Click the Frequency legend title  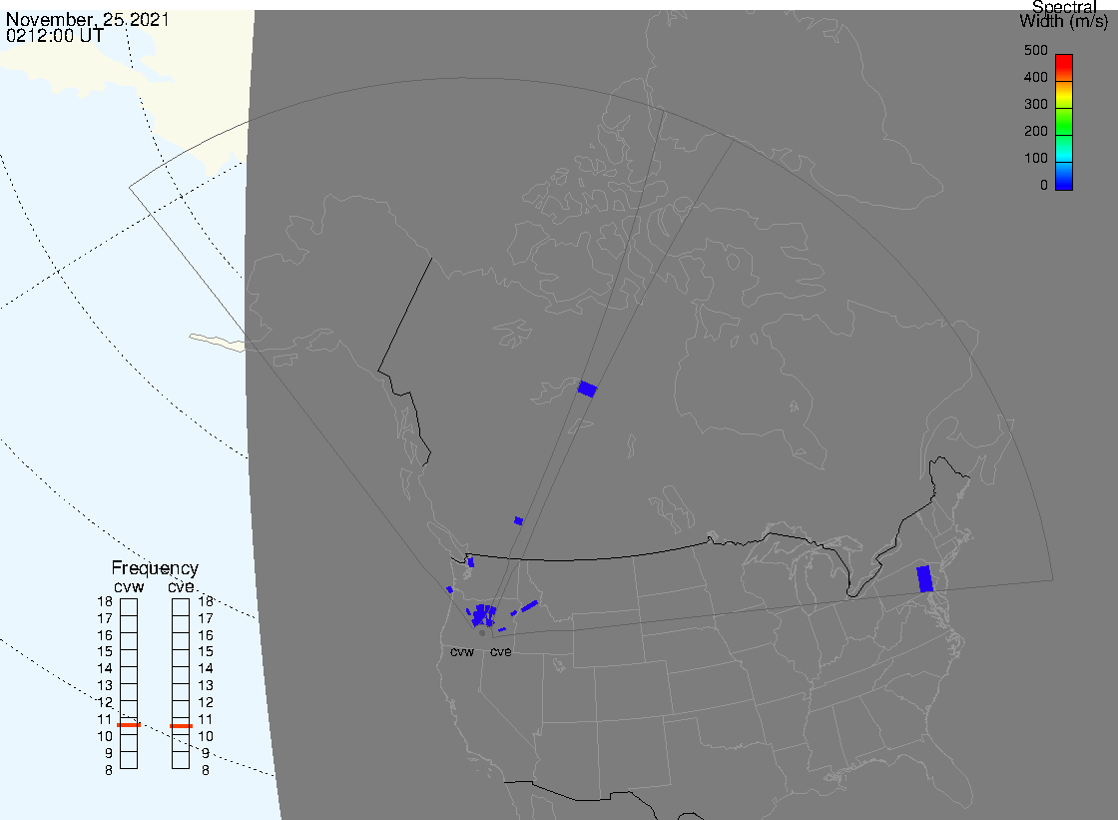coord(155,568)
